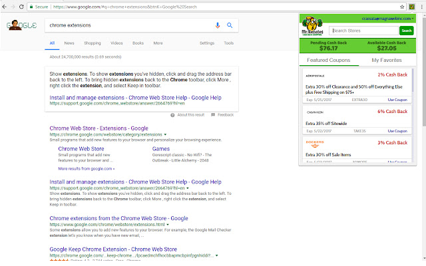Click the Dockers store logo
This screenshot has height=266, width=426.
pos(315,144)
